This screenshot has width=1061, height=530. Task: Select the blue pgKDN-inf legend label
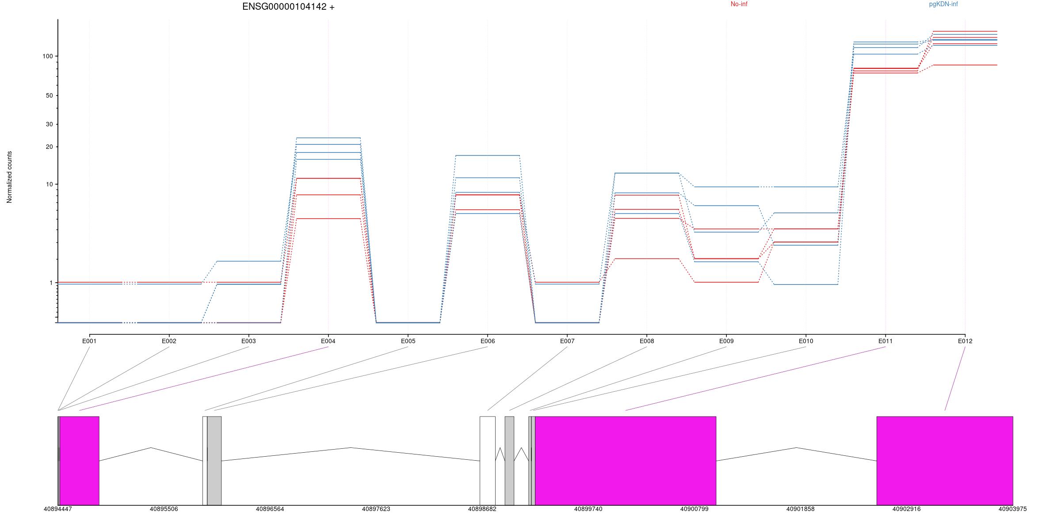pyautogui.click(x=943, y=4)
